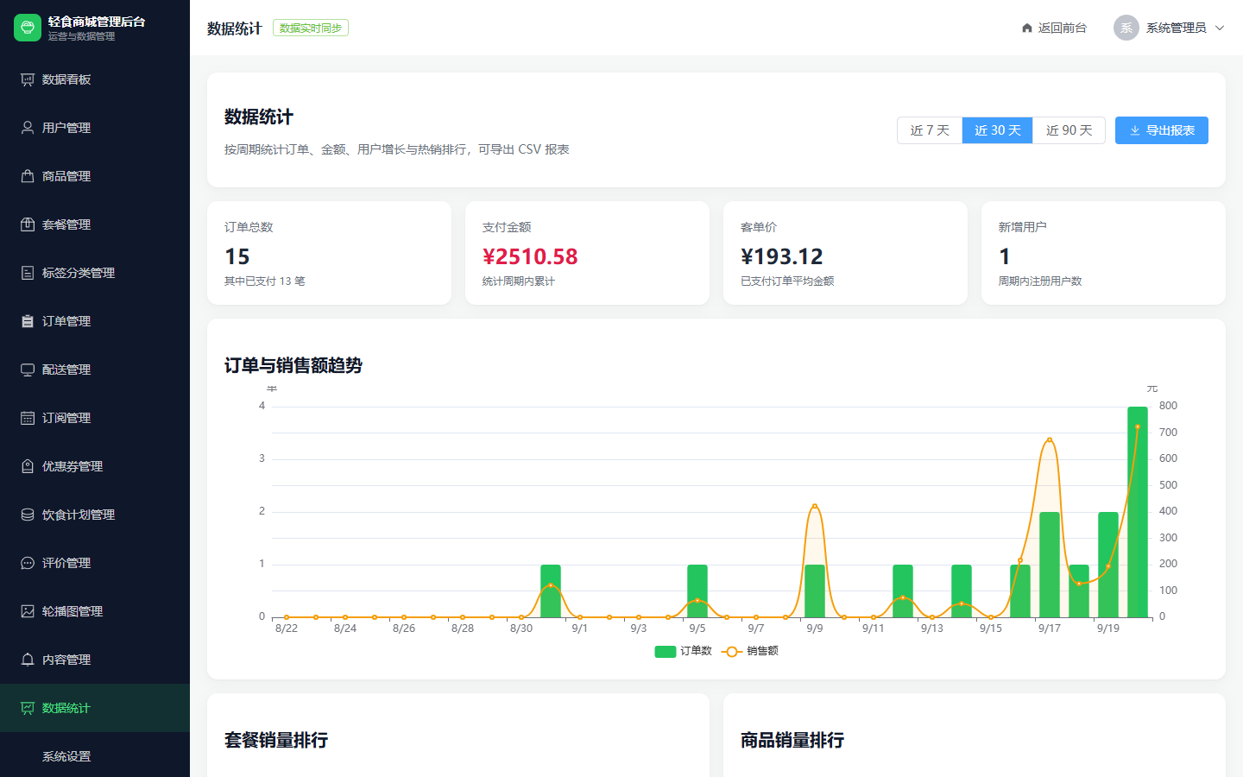
Task: Click the 用户管理 person icon
Action: (x=28, y=128)
